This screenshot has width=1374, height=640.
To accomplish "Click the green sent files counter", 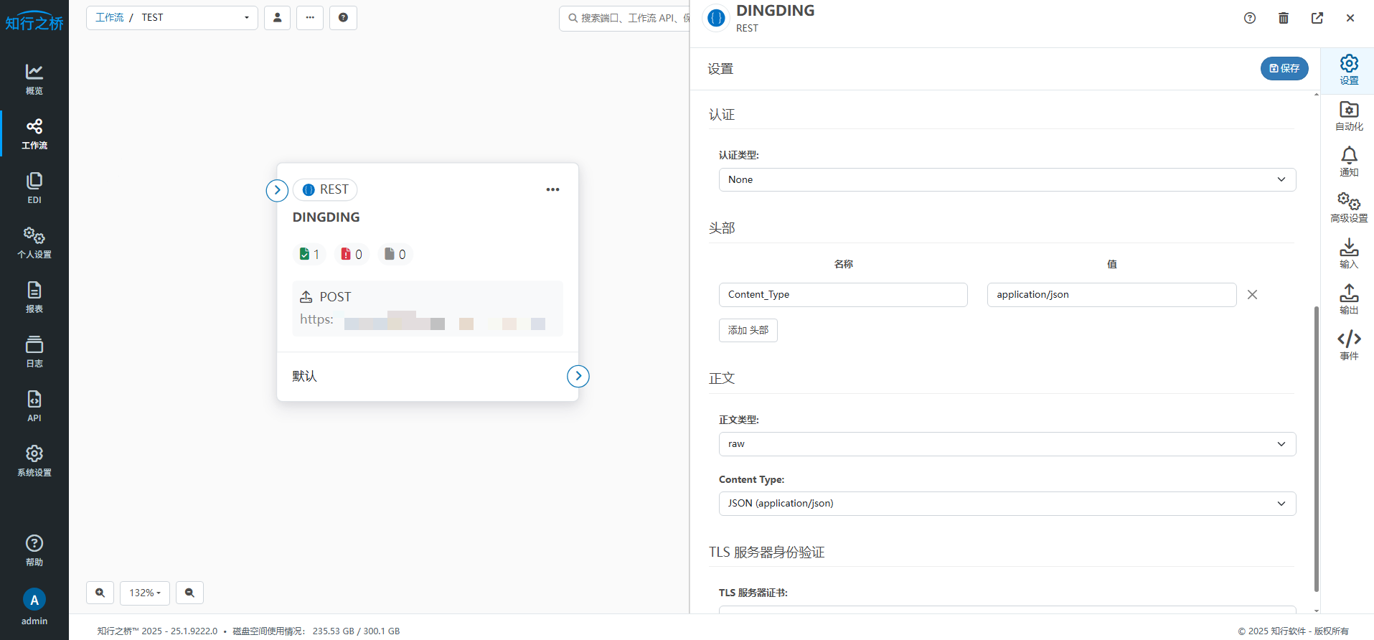I will 309,254.
